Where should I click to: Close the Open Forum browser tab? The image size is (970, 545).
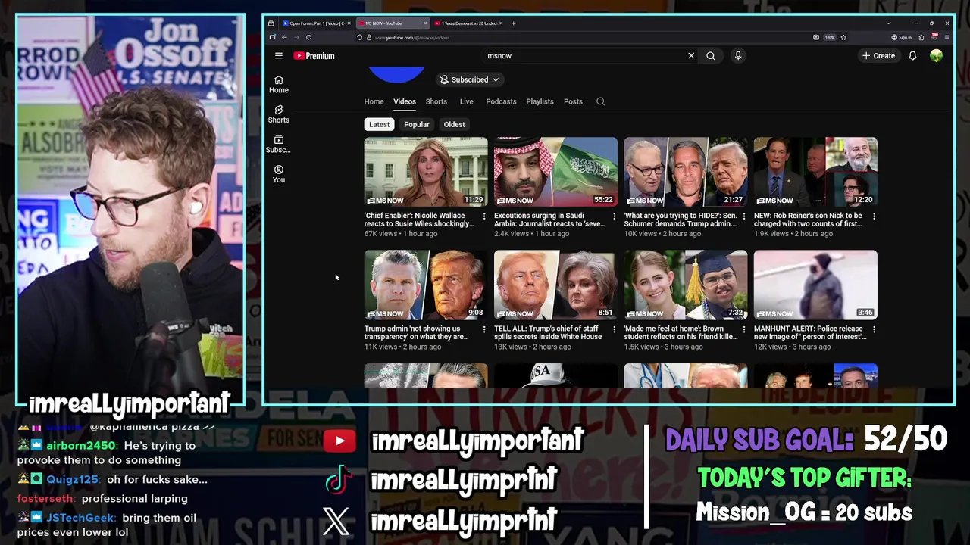pos(349,23)
